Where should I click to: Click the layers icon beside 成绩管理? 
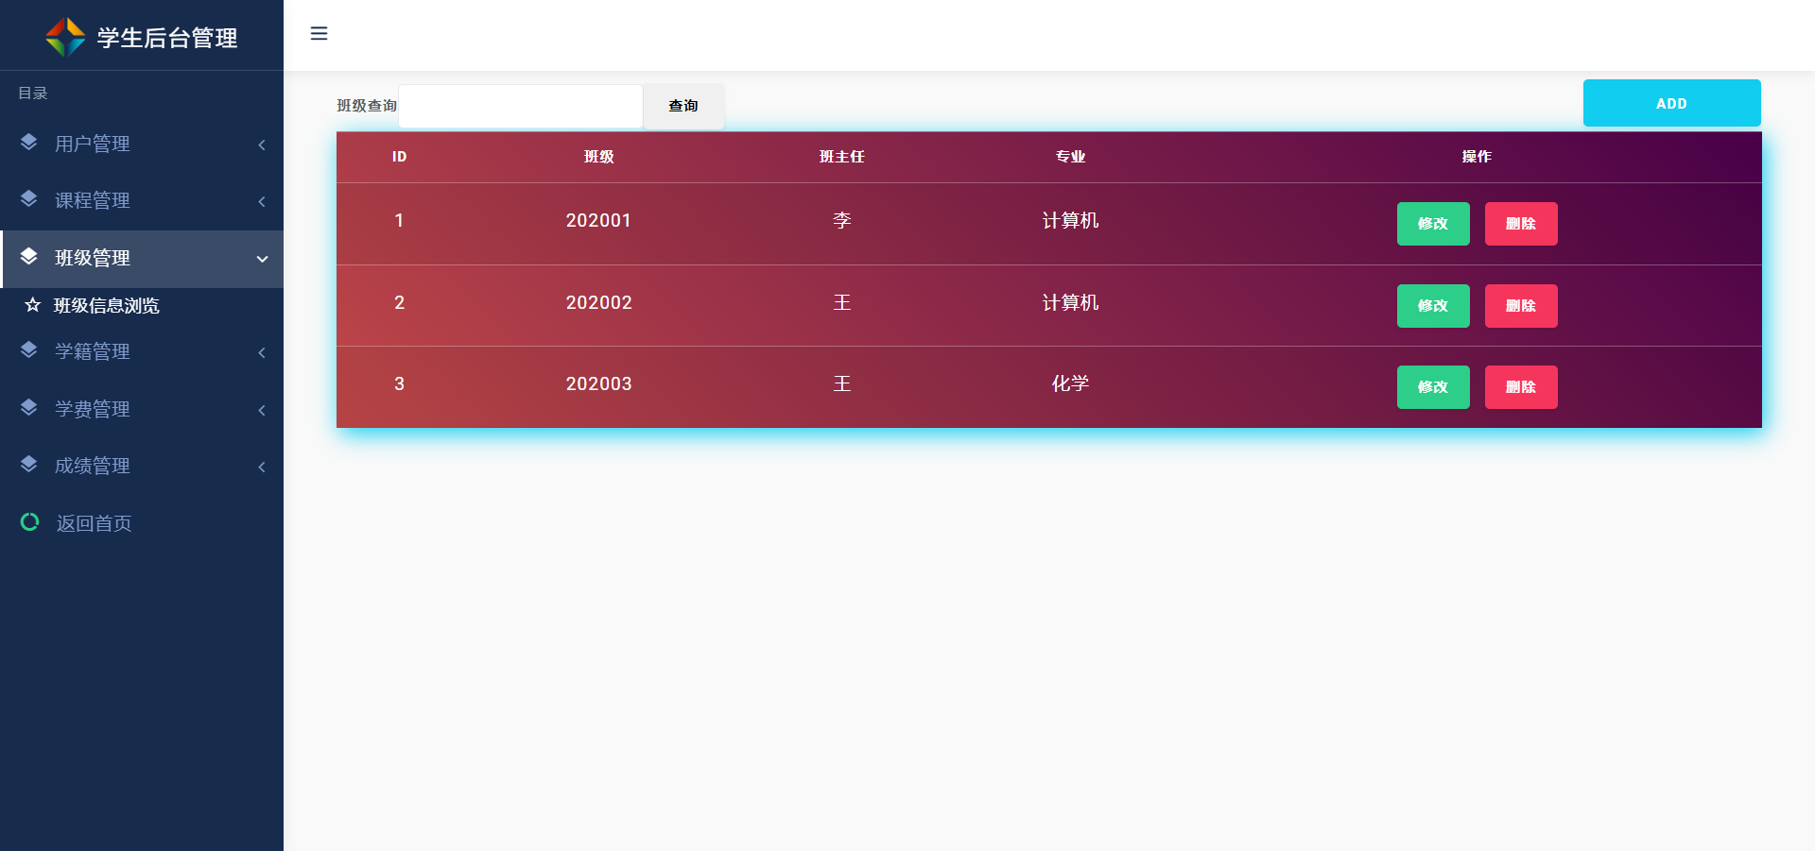[29, 465]
